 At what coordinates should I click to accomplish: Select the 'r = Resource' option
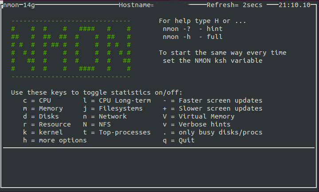[x=47, y=124]
